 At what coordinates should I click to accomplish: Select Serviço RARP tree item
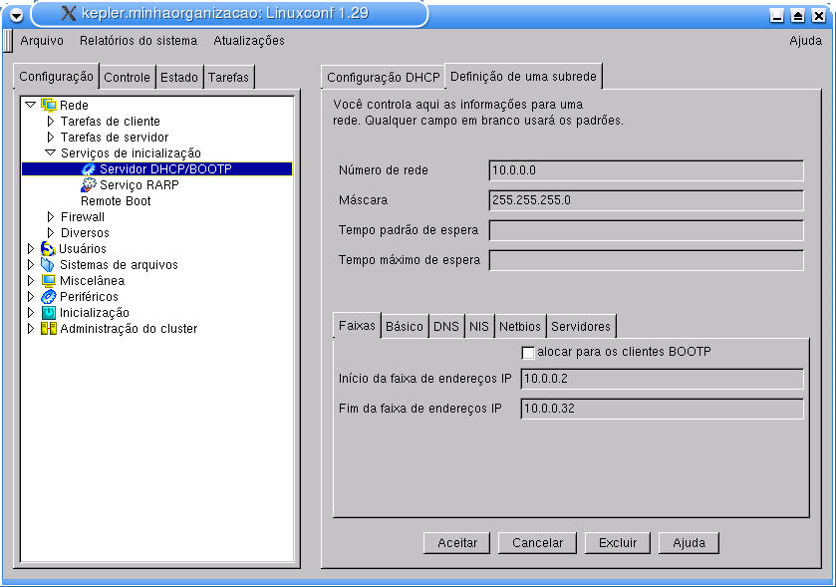click(x=139, y=185)
